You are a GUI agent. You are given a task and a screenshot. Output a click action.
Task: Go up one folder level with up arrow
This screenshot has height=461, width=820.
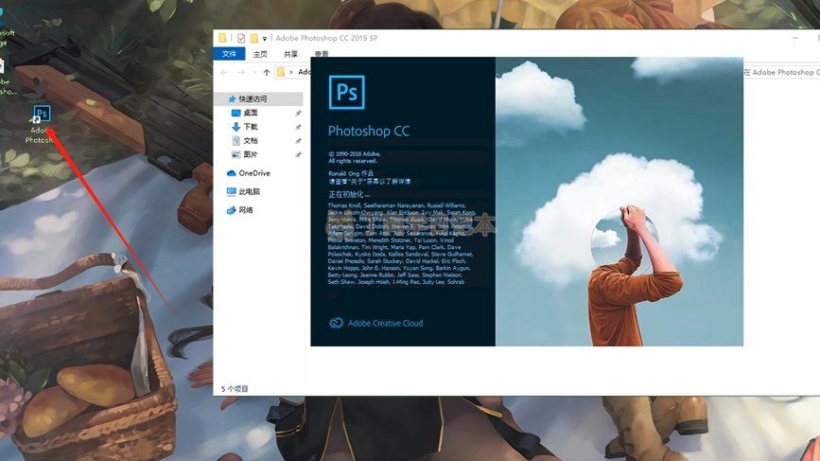point(267,72)
